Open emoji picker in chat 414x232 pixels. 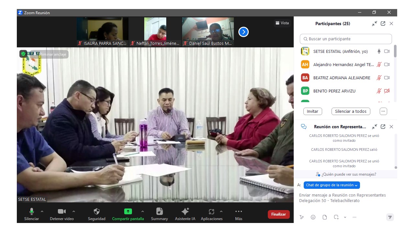313,217
